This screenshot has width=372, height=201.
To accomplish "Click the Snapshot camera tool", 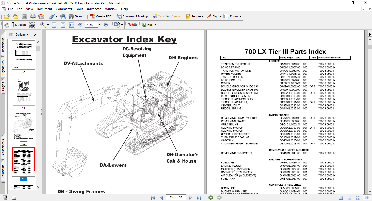I will [x=32, y=25].
